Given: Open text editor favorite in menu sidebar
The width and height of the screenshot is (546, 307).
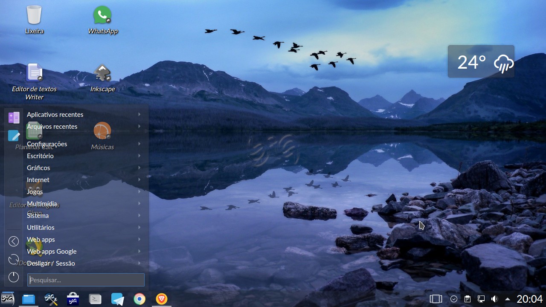Looking at the screenshot, I should (14, 136).
